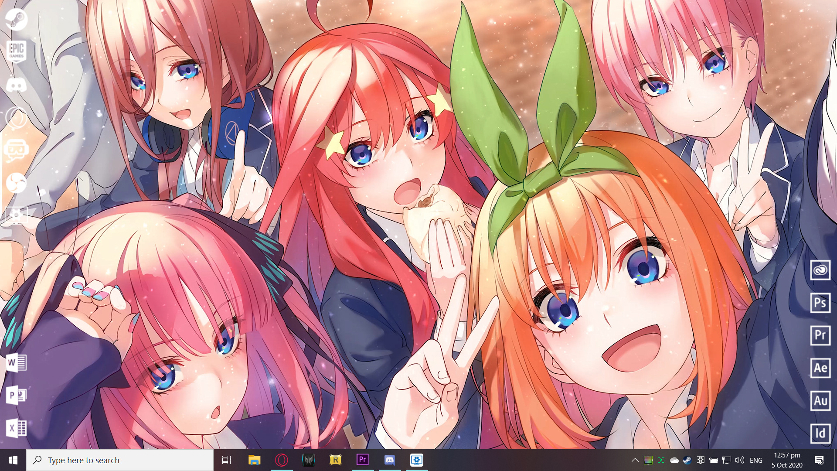Open the Steam tray icon
Image resolution: width=837 pixels, height=471 pixels.
pyautogui.click(x=687, y=460)
